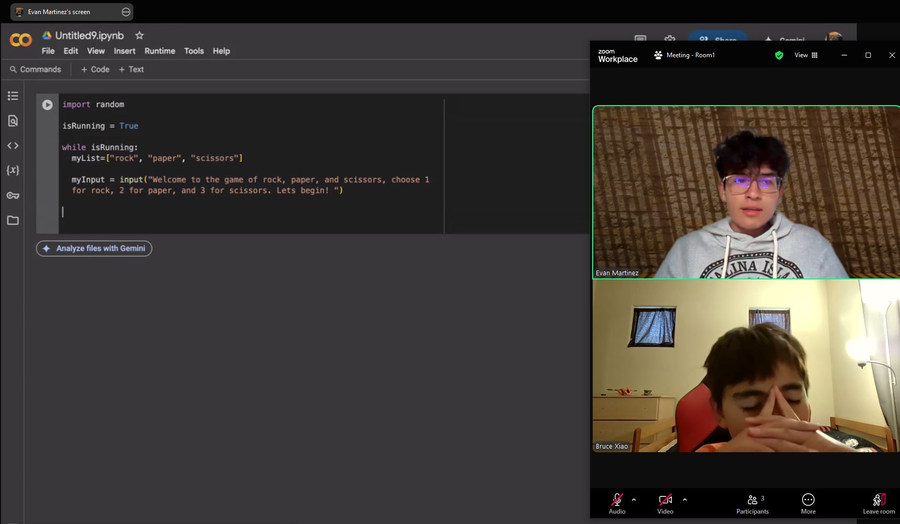
Task: Run the code cell
Action: (x=47, y=105)
